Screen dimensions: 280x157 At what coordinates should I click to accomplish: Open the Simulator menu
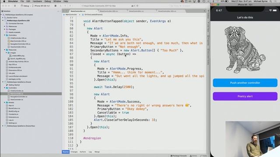click(x=13, y=1)
